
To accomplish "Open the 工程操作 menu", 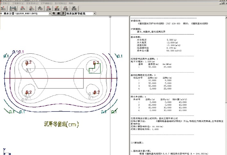I will (18, 3).
